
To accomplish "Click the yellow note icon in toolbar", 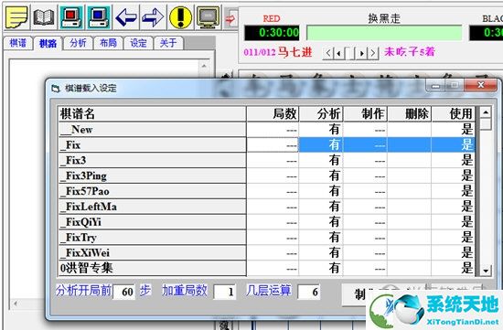I will tap(16, 16).
